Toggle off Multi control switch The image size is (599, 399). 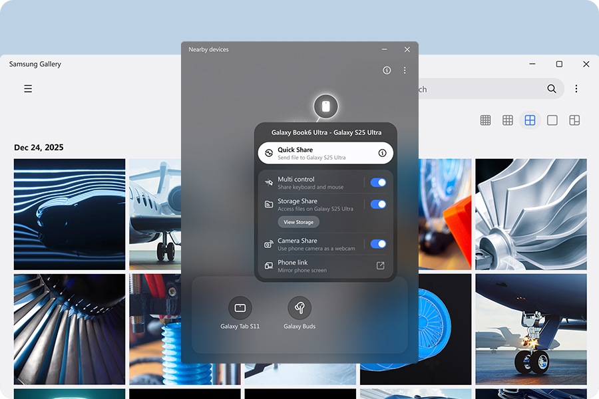pos(378,183)
